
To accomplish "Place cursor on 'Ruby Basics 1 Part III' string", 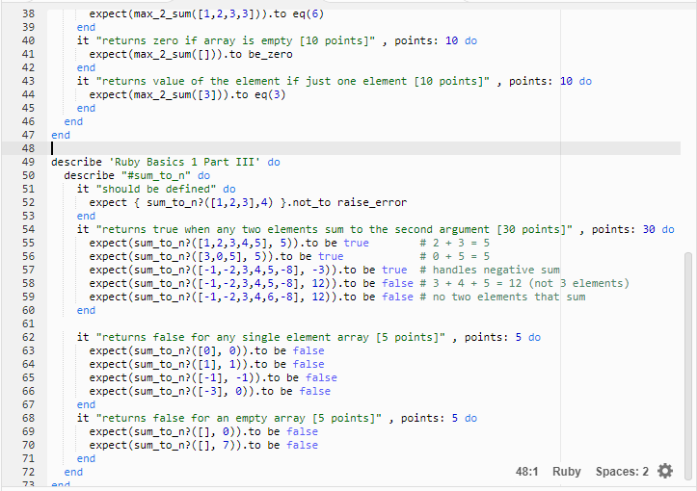I will 184,162.
